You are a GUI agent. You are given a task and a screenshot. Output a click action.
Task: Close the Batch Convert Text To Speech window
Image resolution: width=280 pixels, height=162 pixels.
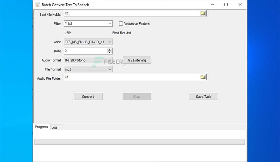tap(240, 5)
